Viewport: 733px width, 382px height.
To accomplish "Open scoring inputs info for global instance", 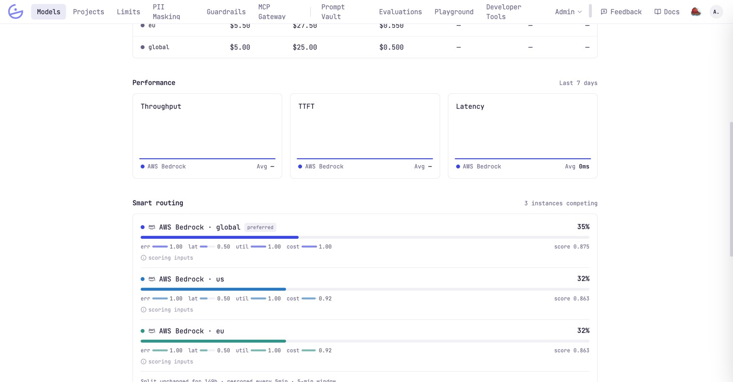I will 167,258.
